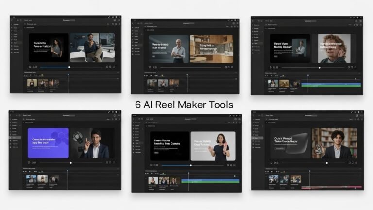
Task: Open preview of man in front of bookshelves
Action: coord(335,143)
